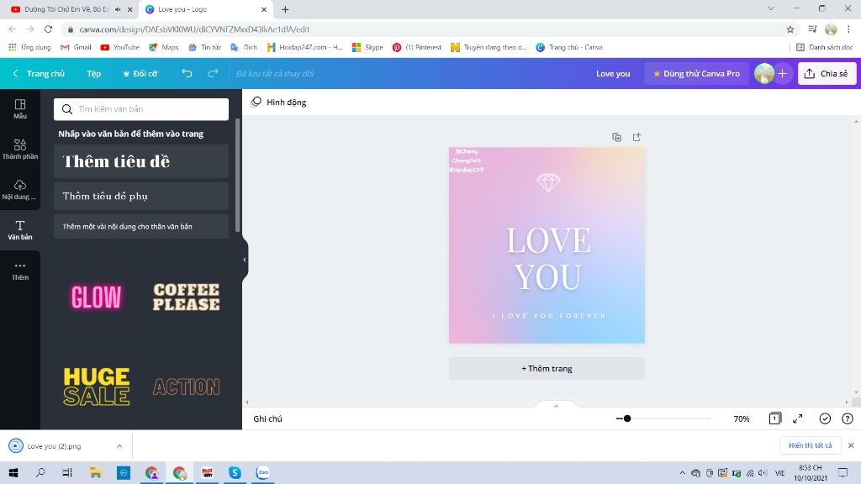Select the ACTION text style thumbnail
The width and height of the screenshot is (861, 484).
186,387
